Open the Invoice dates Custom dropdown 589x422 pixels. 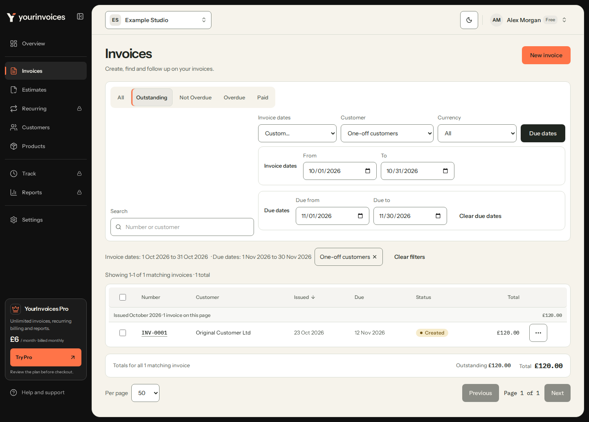pyautogui.click(x=297, y=133)
